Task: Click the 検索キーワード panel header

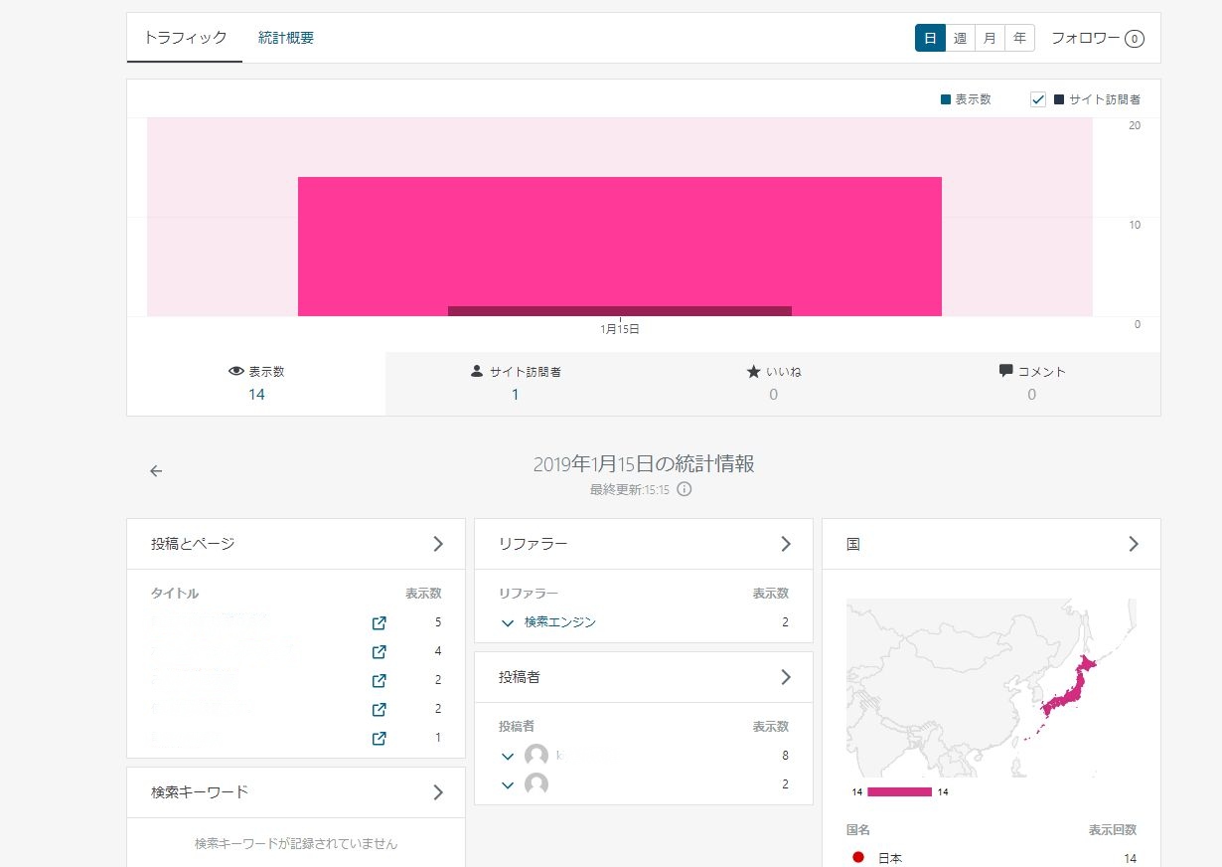Action: 296,792
